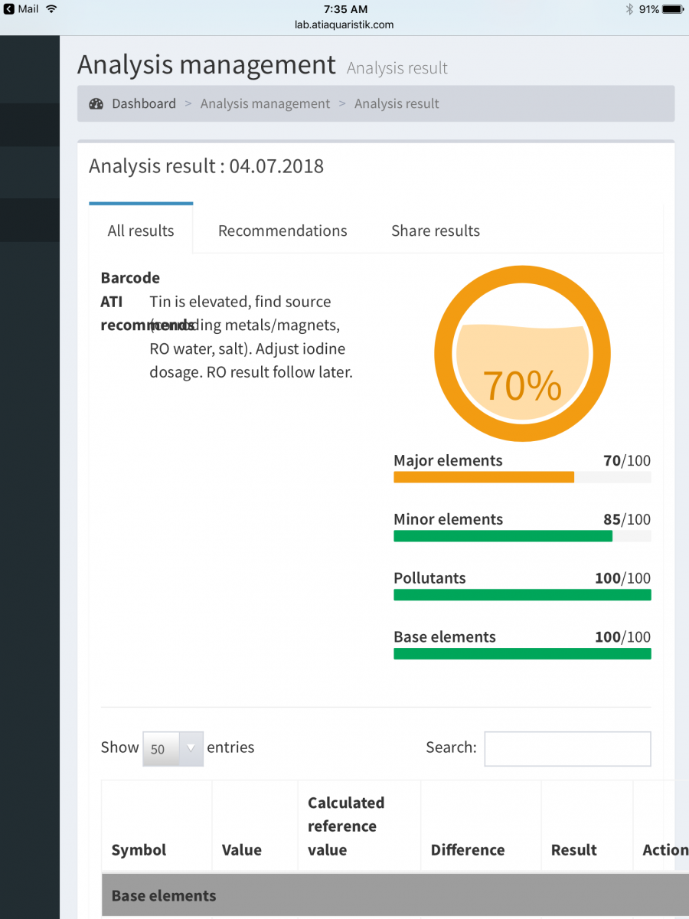689x919 pixels.
Task: Select the All results tab
Action: click(141, 231)
